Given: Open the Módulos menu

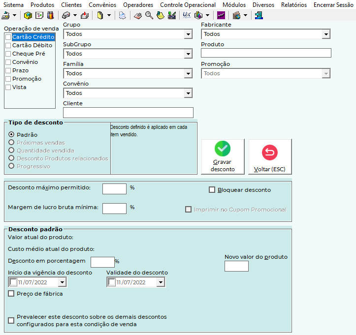Looking at the screenshot, I should (234, 5).
